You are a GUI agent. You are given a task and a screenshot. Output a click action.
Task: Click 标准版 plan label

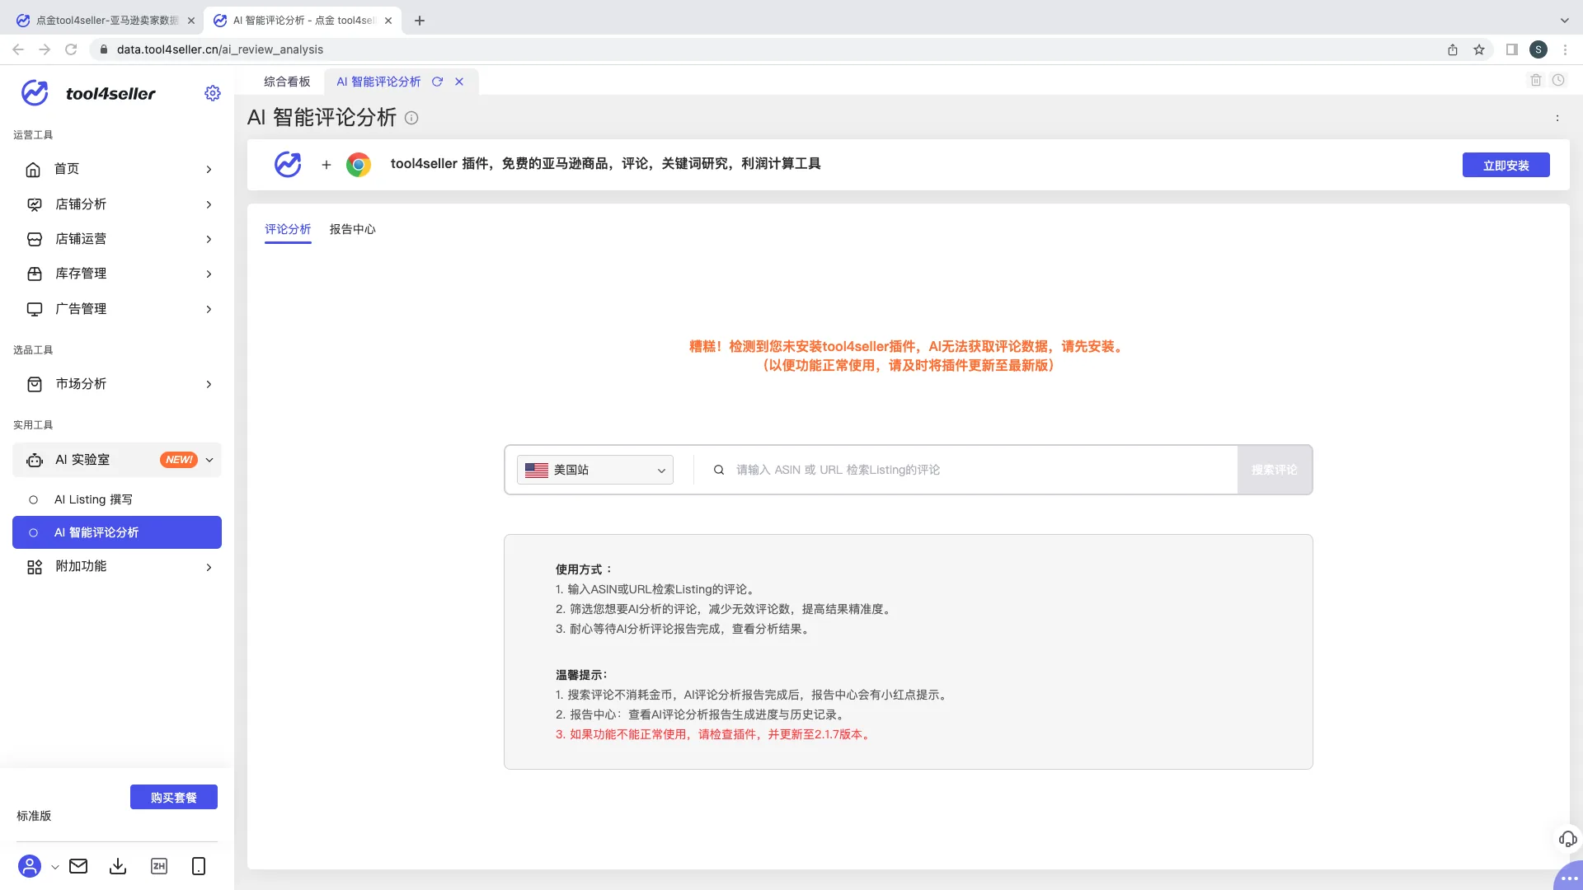coord(34,816)
